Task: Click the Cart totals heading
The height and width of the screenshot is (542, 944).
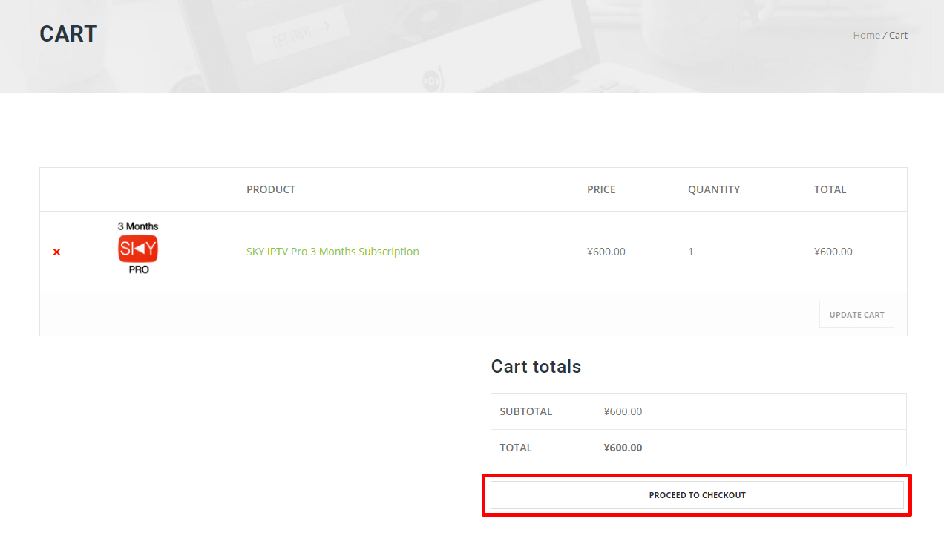Action: 536,366
